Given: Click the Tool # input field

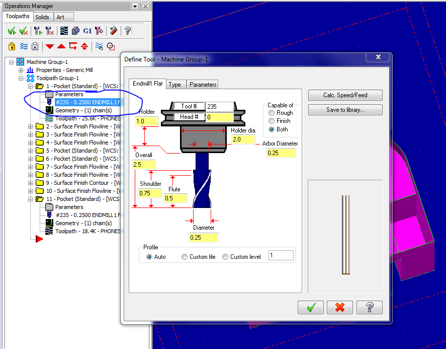Looking at the screenshot, I should (x=219, y=107).
